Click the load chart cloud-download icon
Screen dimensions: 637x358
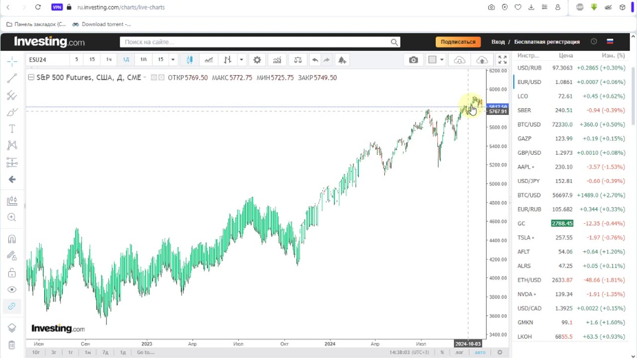459,60
